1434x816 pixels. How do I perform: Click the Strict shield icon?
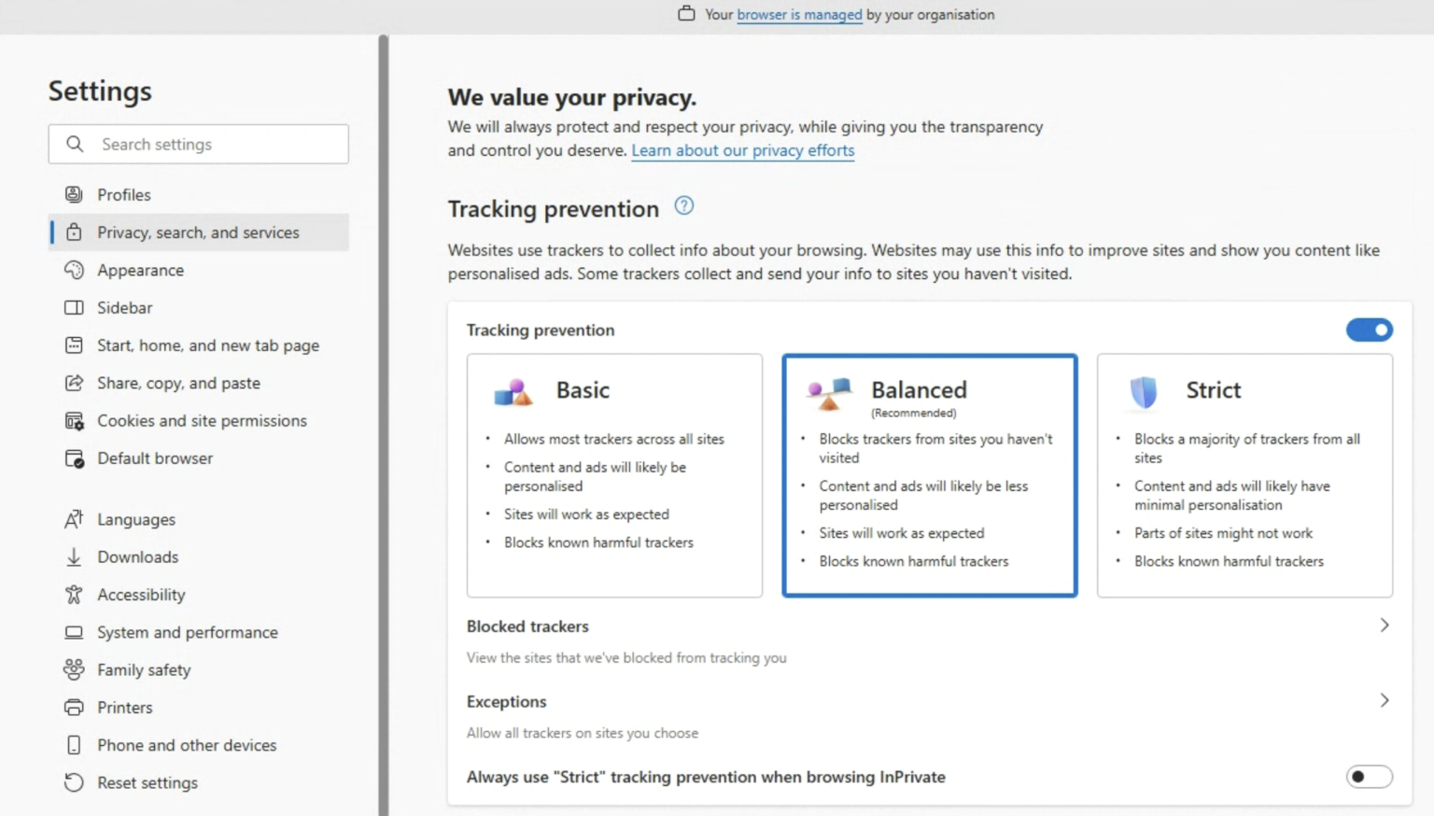click(x=1143, y=392)
